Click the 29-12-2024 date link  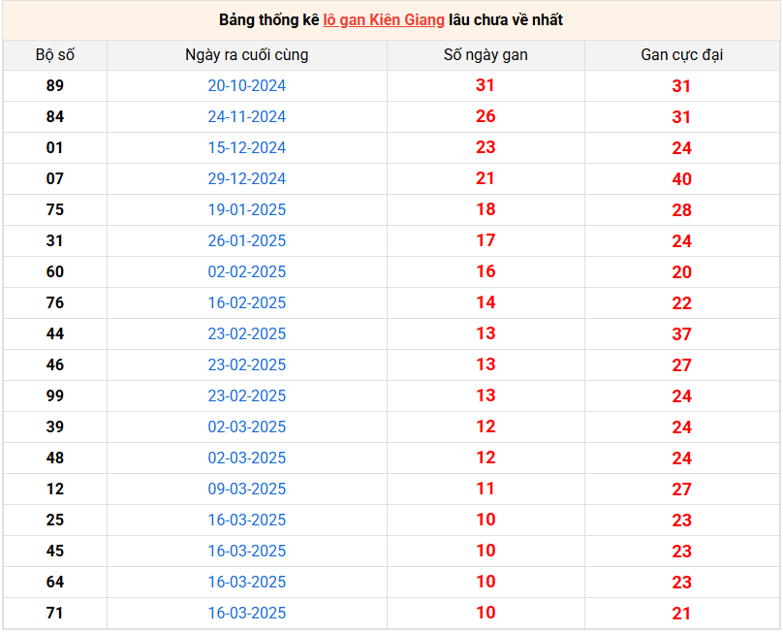[x=247, y=179]
